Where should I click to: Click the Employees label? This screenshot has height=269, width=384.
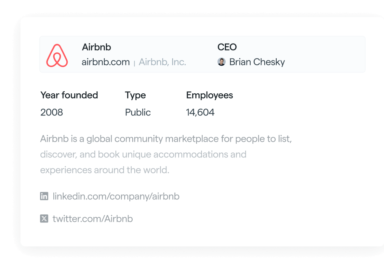click(x=209, y=95)
